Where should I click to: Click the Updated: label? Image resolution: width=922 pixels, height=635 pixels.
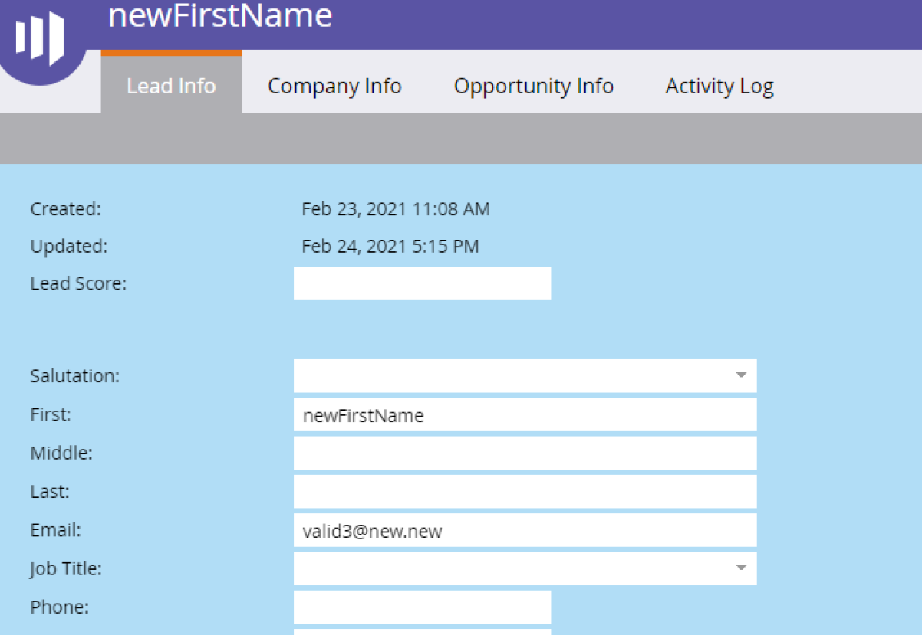pos(69,247)
